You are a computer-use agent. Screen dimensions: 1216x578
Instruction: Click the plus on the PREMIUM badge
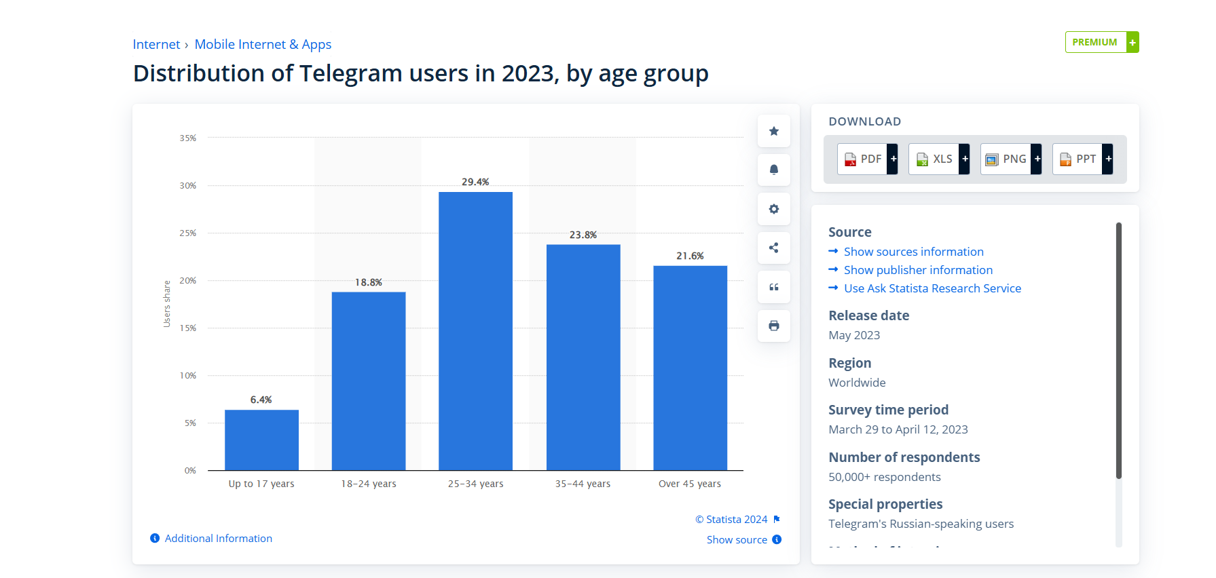[x=1132, y=42]
